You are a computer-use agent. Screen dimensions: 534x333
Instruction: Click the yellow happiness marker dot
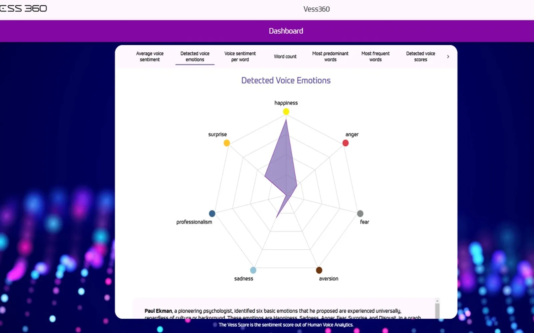pyautogui.click(x=286, y=112)
